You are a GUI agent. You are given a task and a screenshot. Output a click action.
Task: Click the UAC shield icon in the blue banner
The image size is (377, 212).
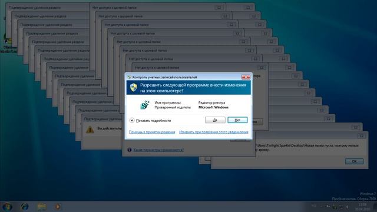(x=134, y=87)
